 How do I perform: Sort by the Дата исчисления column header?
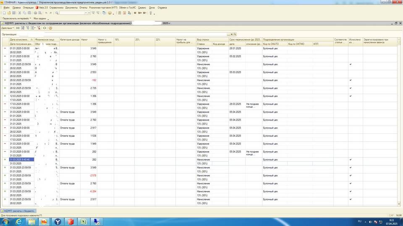(21, 40)
